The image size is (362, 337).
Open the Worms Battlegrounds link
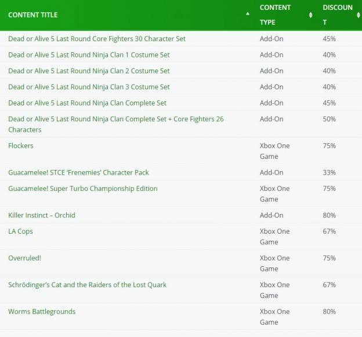point(42,311)
